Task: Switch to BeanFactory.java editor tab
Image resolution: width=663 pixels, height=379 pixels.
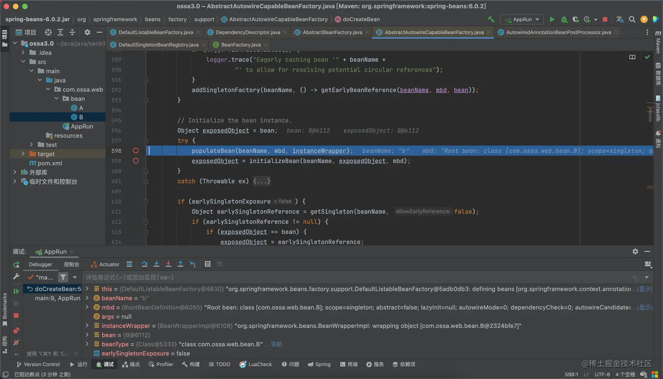Action: [x=241, y=45]
